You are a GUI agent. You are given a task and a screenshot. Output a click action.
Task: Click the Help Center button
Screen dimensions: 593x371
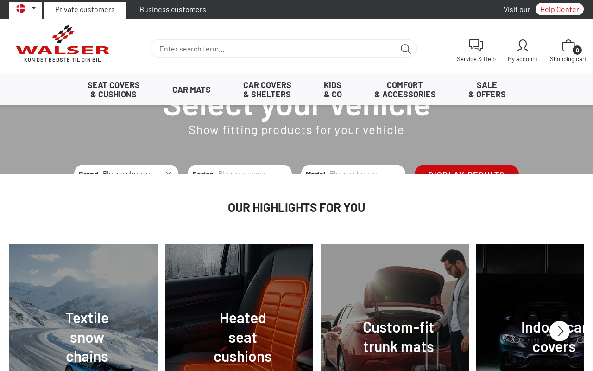(x=560, y=9)
